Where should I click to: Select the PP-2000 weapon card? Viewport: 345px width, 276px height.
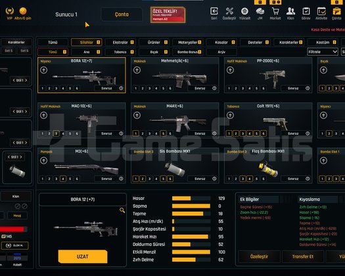pos(268,76)
